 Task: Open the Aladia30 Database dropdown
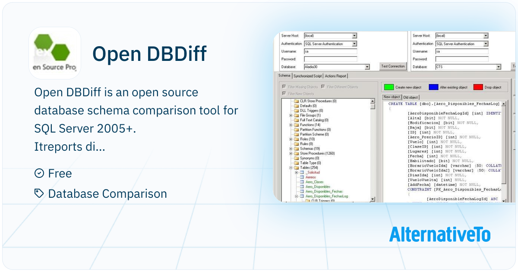(x=367, y=67)
